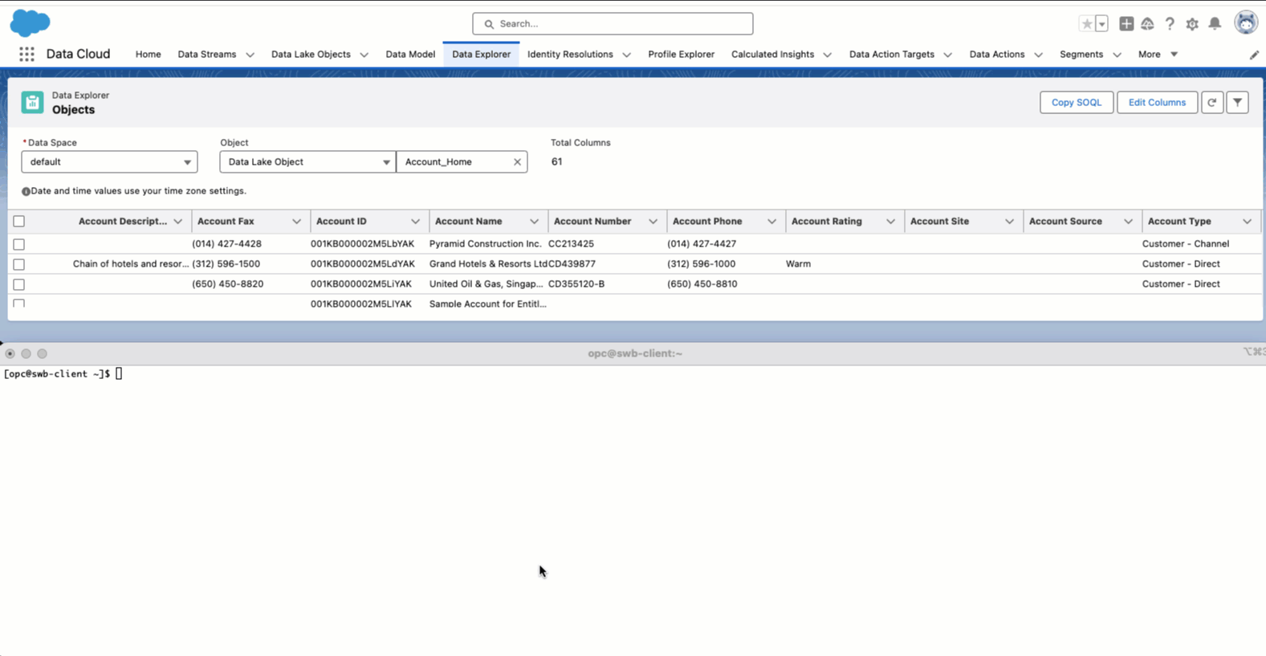Open Global Actions plus icon

(x=1126, y=24)
